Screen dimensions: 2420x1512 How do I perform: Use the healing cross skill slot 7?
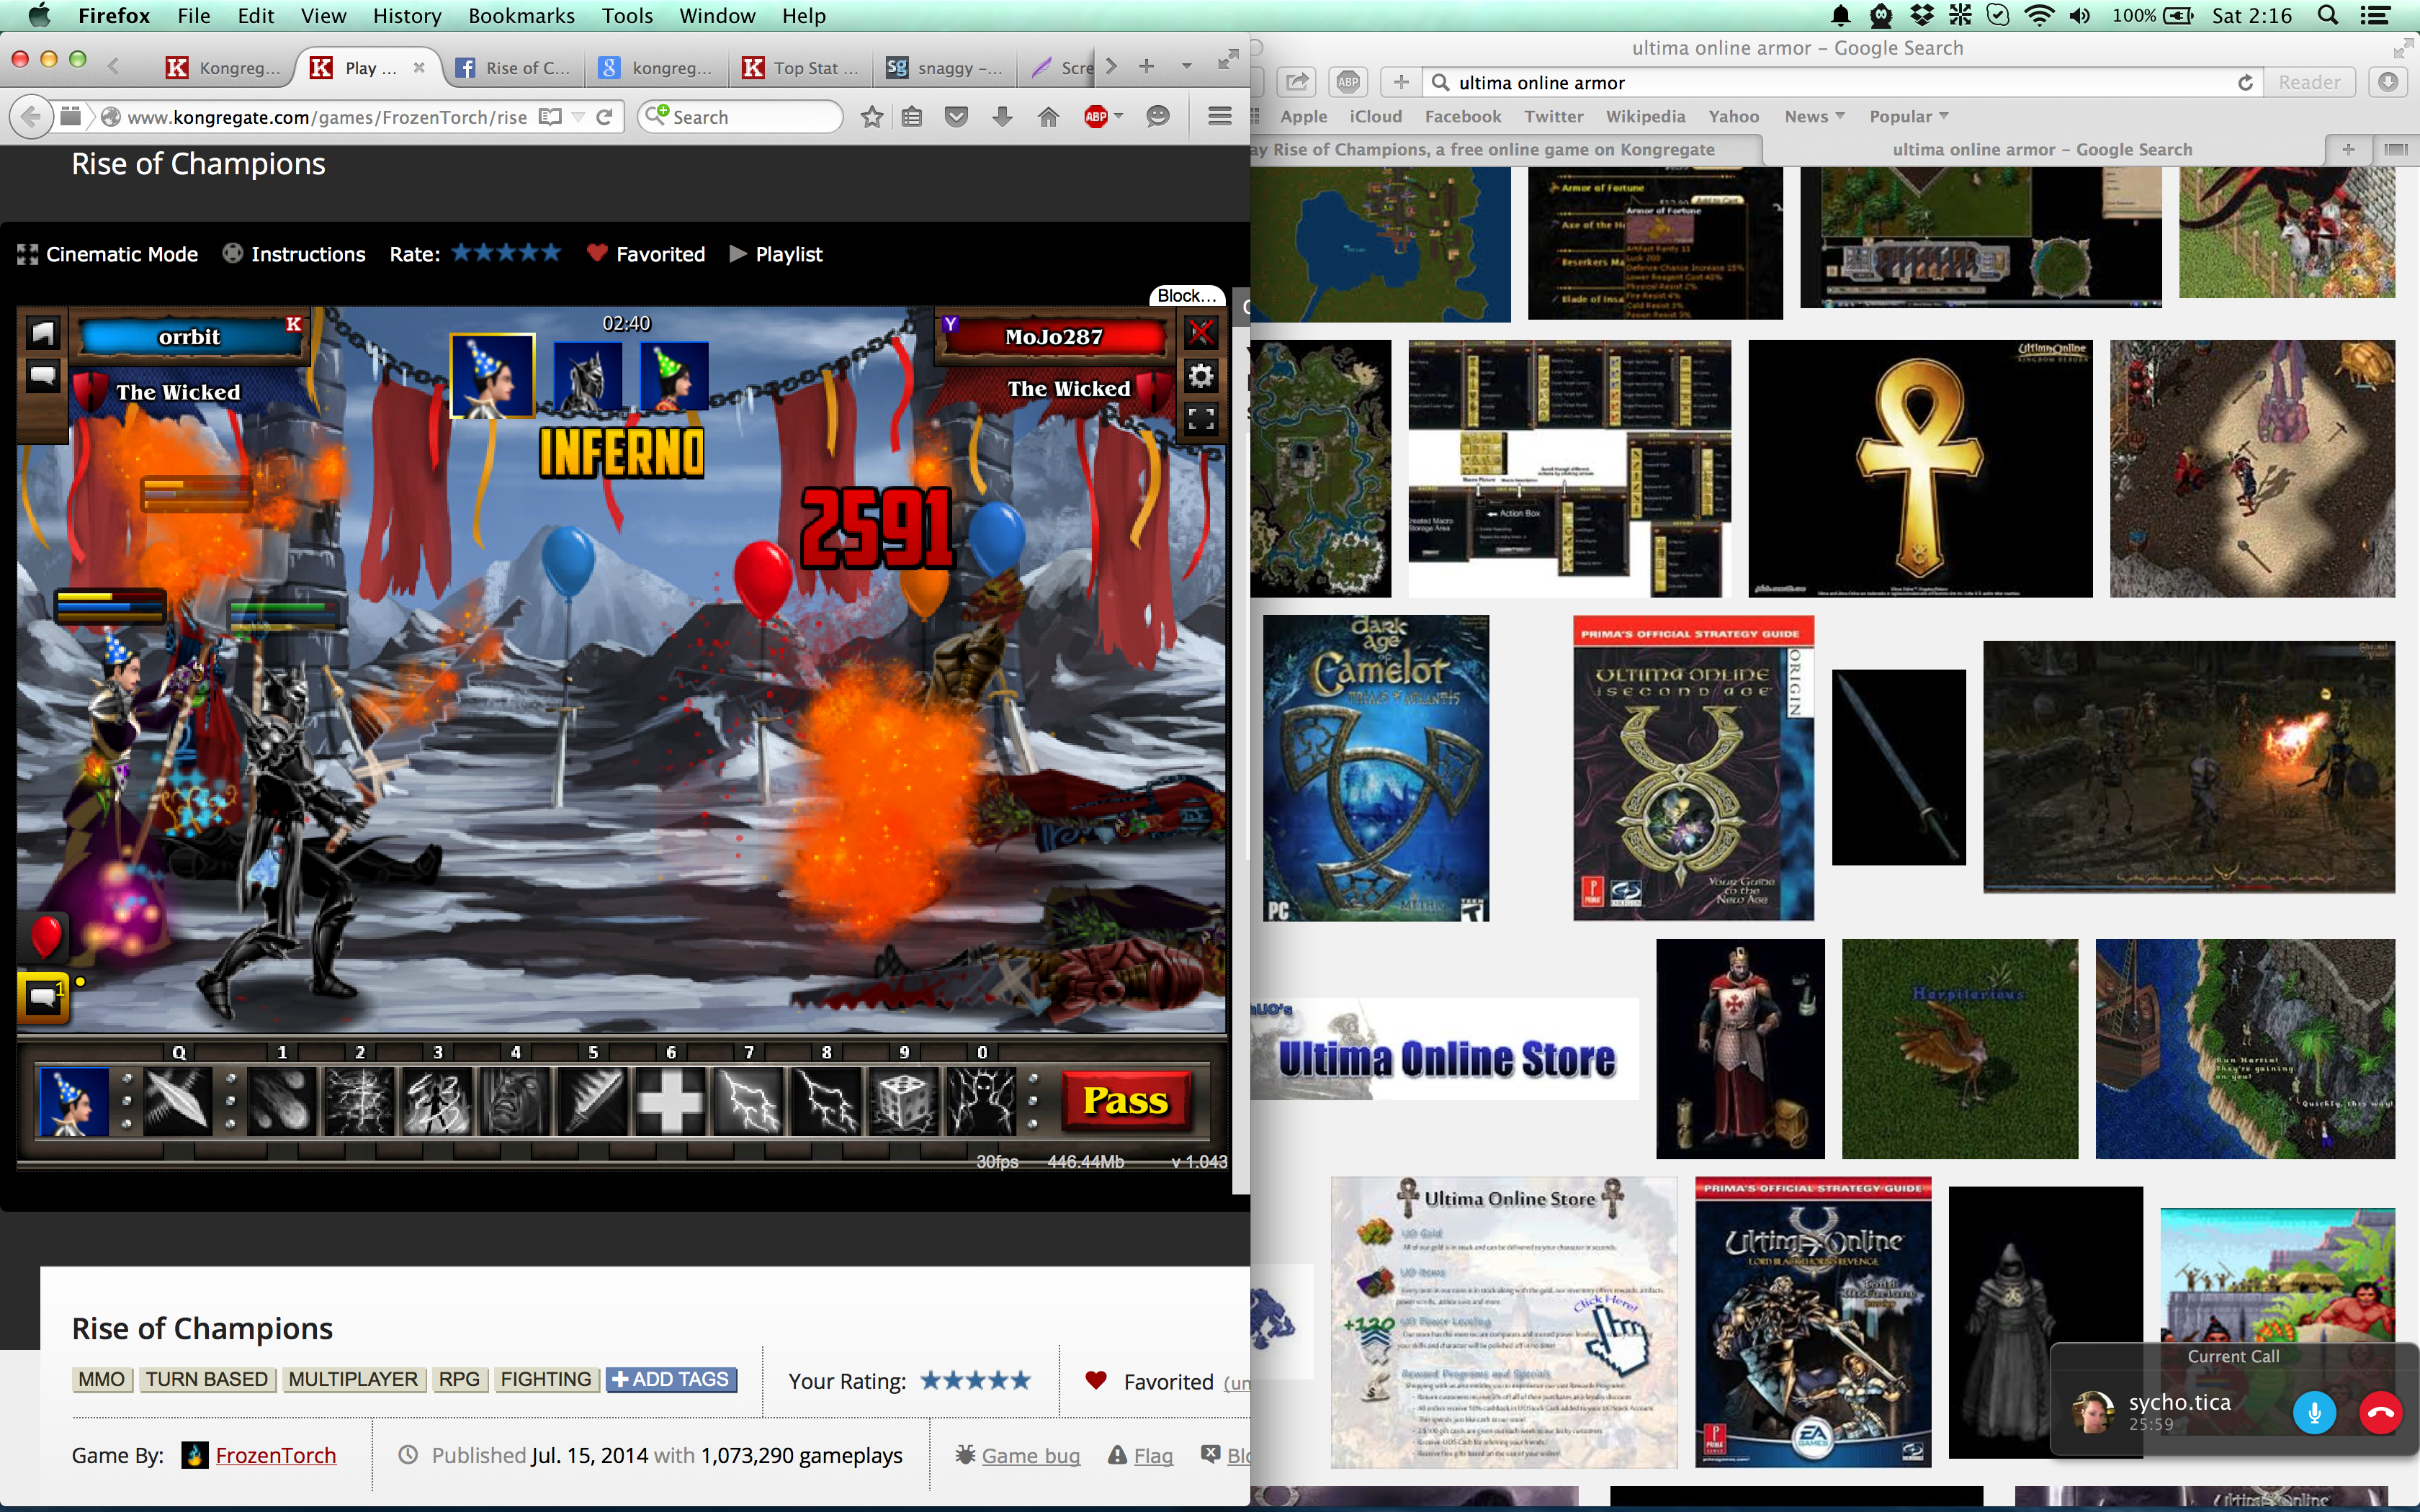670,1102
